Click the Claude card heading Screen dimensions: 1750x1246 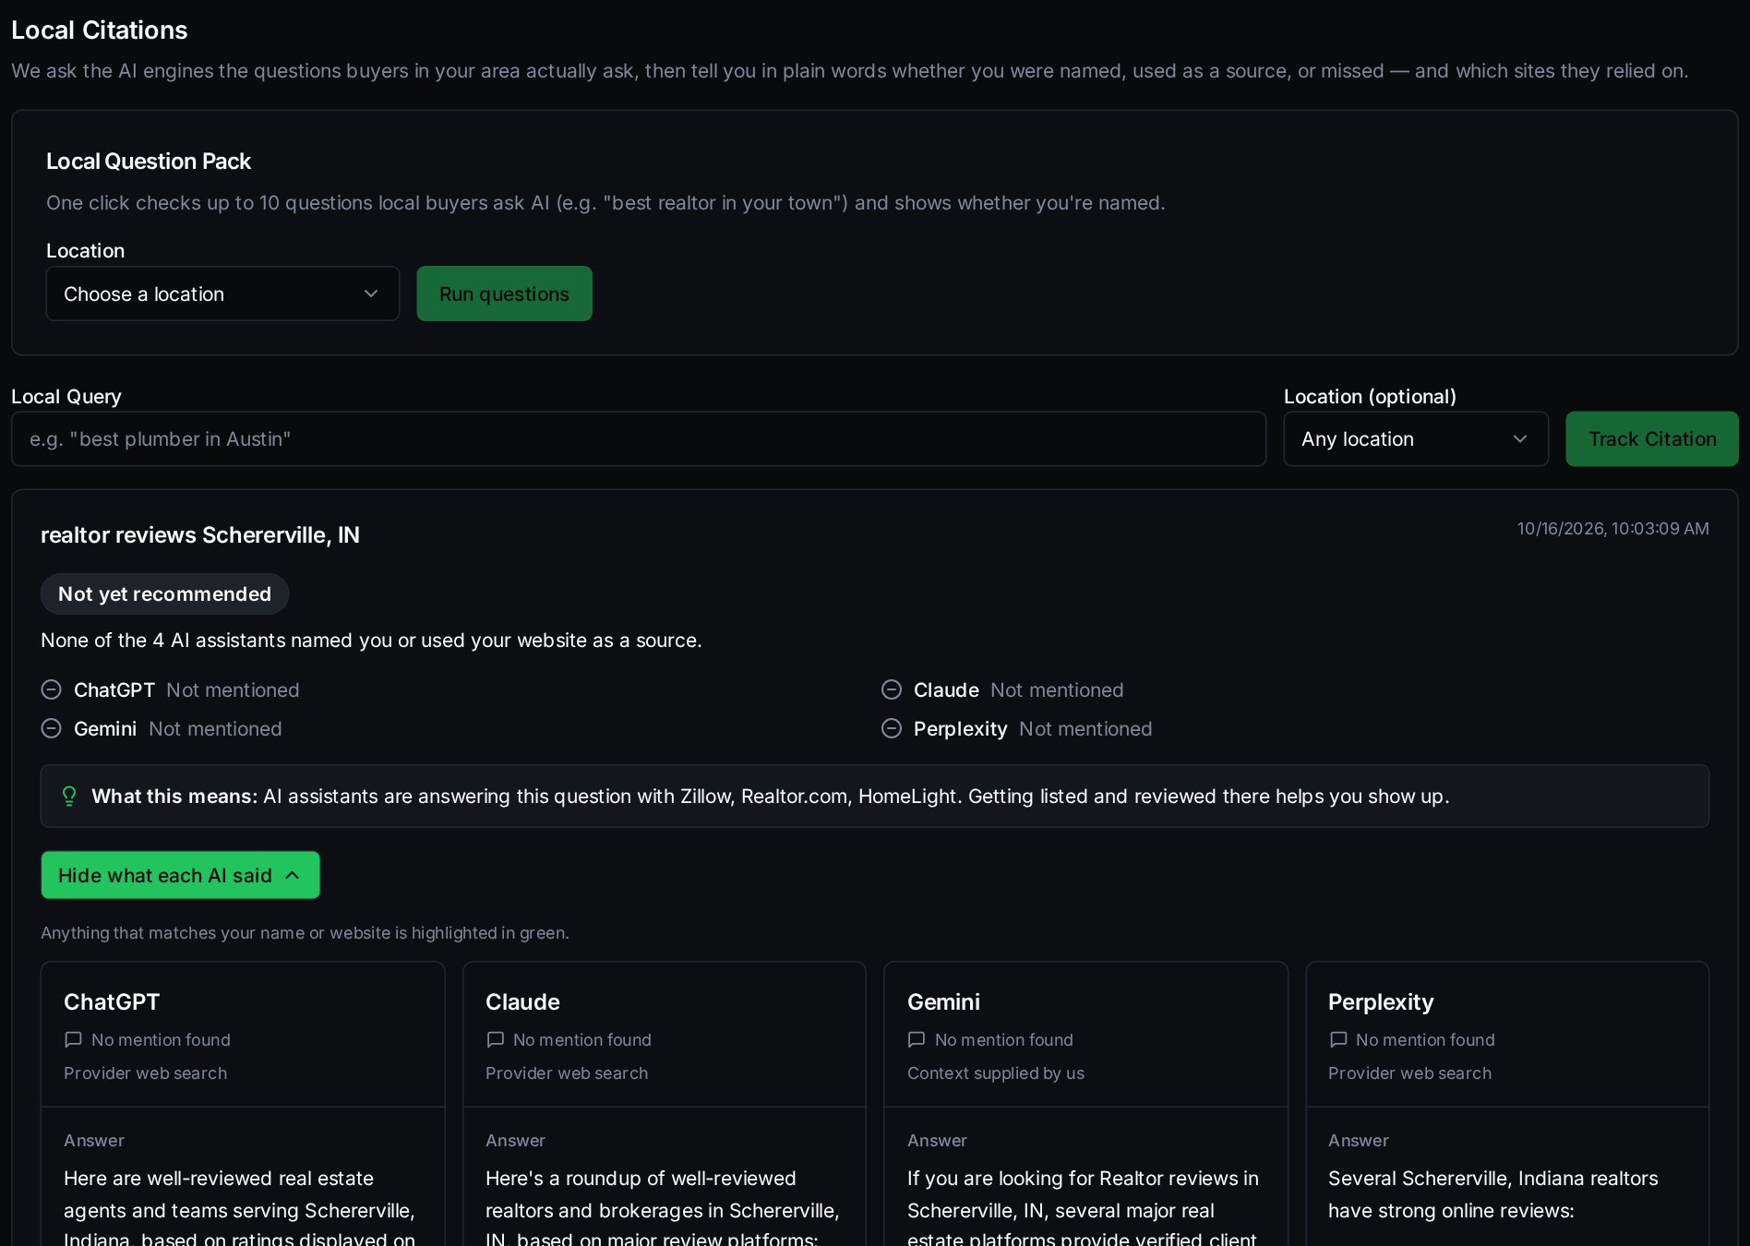tap(522, 1001)
